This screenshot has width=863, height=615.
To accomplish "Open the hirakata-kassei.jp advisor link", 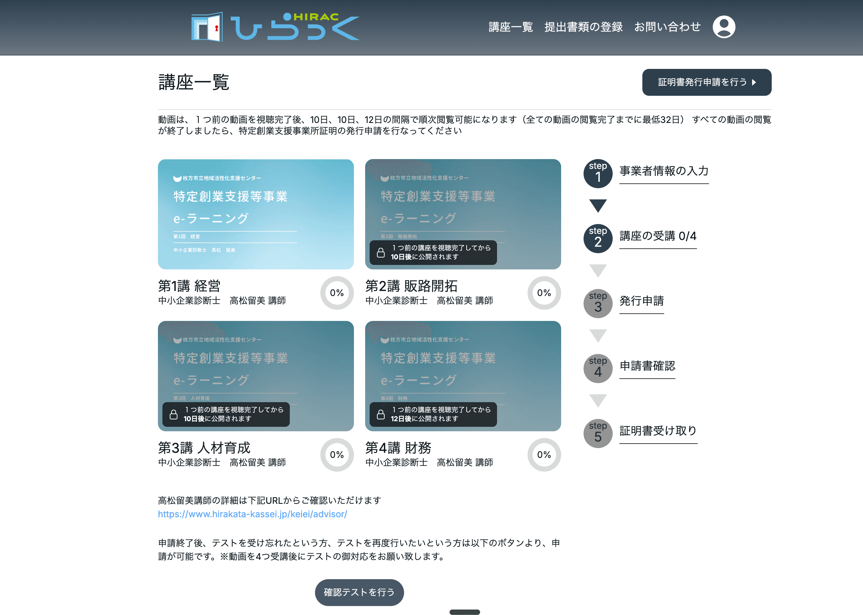I will coord(252,514).
